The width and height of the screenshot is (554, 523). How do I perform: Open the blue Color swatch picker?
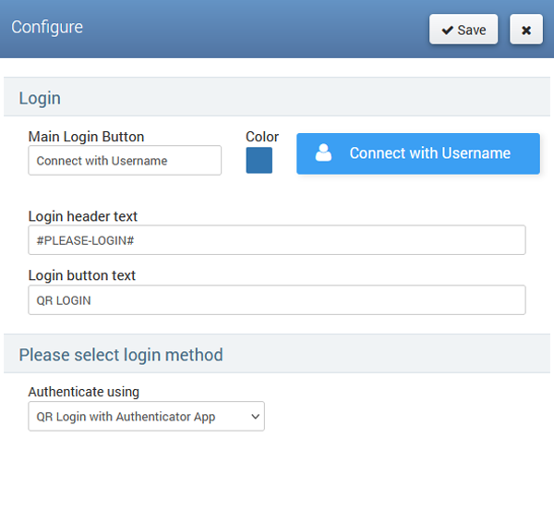pos(259,160)
